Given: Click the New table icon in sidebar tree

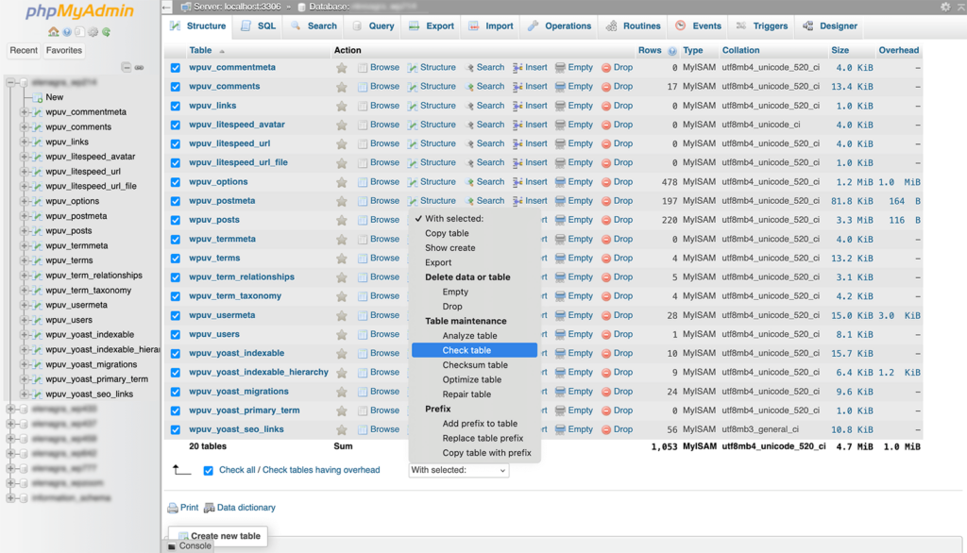Looking at the screenshot, I should coord(38,97).
